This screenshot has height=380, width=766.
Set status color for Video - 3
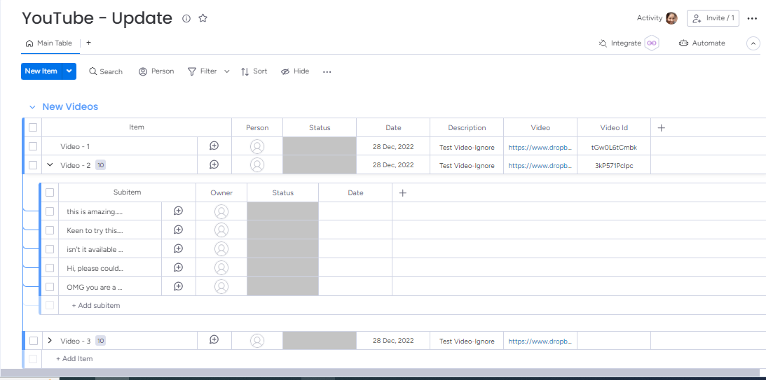[x=320, y=341]
